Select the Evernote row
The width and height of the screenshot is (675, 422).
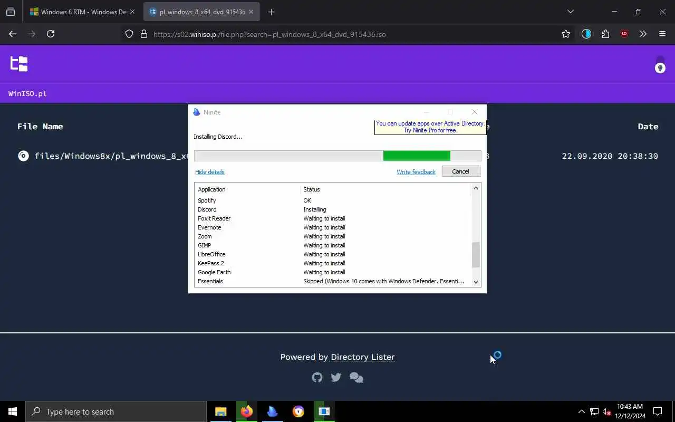coord(333,227)
